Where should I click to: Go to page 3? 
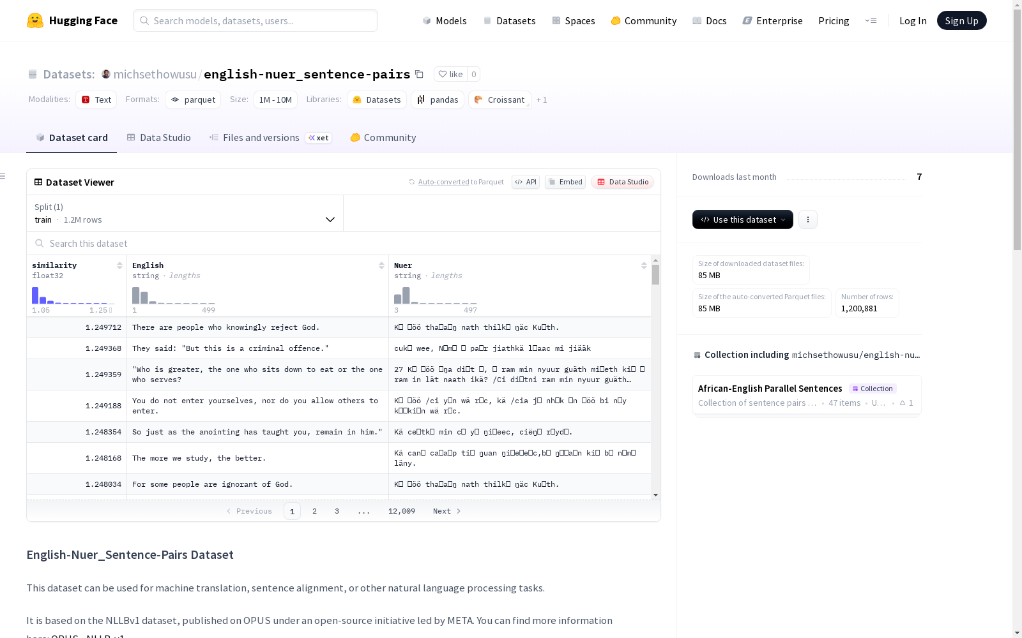[x=337, y=511]
